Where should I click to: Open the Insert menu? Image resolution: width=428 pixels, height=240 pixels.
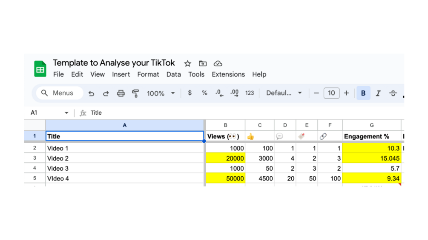pos(121,74)
